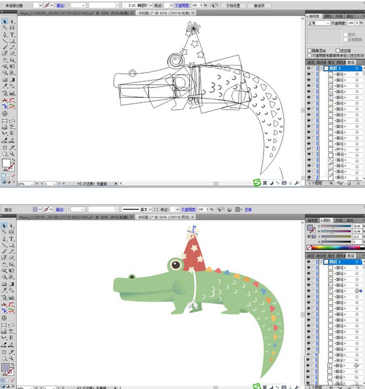Screen dimensions: 365x389
Task: Choose the Rotate tool in the outline-view window
Action: (x=5, y=60)
